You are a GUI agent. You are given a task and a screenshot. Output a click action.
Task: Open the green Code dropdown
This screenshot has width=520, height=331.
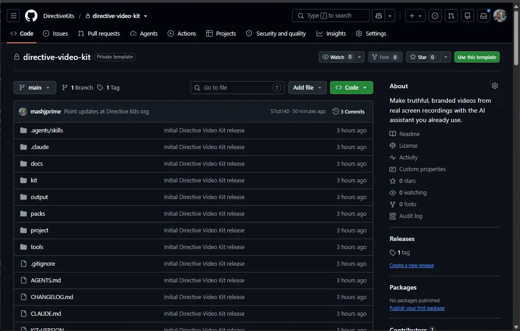[351, 87]
